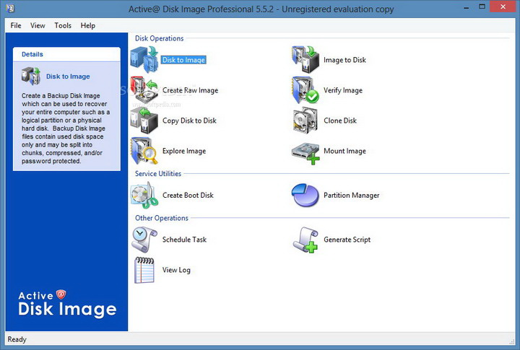Click the Active@ Disk Image logo

[x=67, y=304]
